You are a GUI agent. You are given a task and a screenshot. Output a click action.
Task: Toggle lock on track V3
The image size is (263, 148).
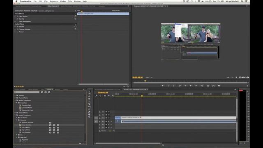100,112
